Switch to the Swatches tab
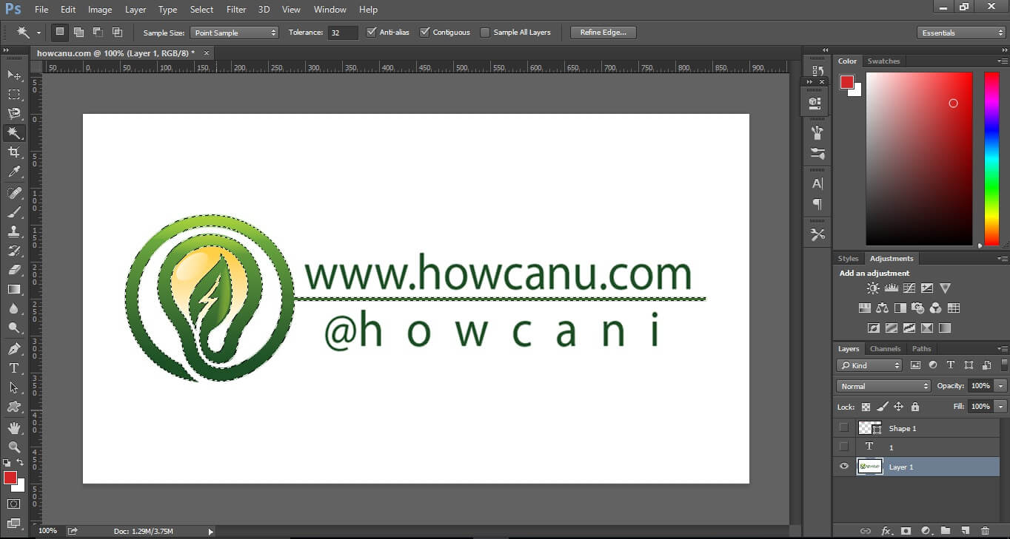This screenshot has height=539, width=1010. click(883, 61)
